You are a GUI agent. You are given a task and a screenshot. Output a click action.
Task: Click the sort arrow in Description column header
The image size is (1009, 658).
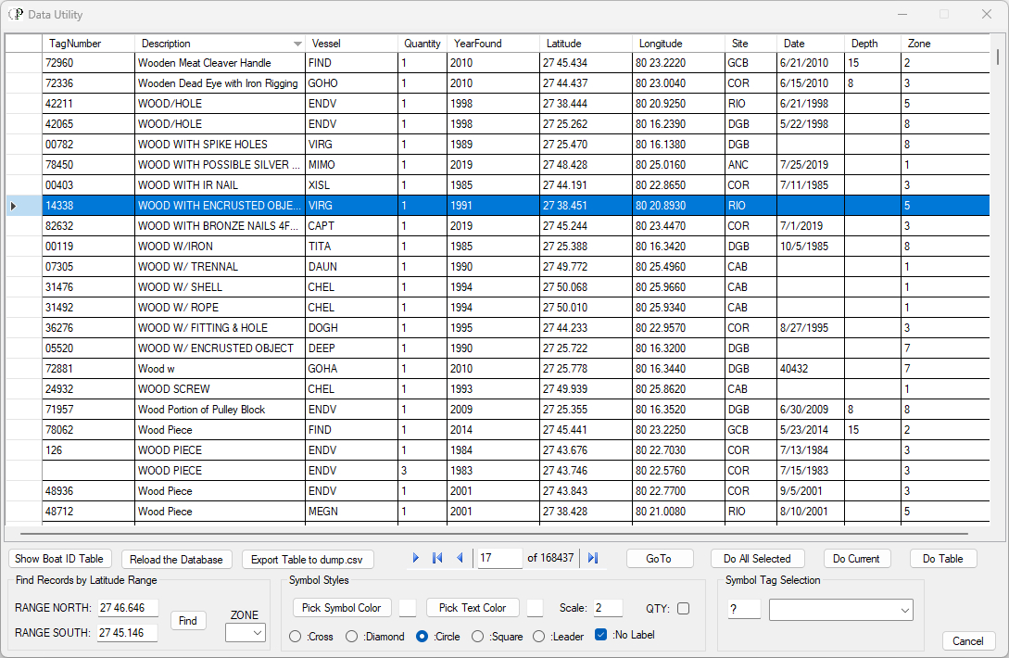point(297,44)
